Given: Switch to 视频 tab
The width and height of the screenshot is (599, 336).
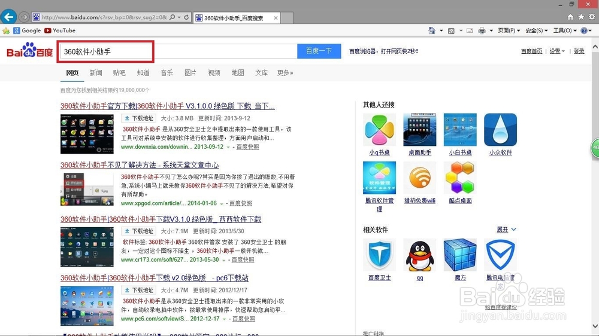Looking at the screenshot, I should click(x=214, y=72).
